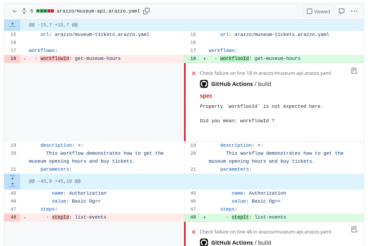
Task: Click text 'Did you mean: workflowId ?'
Action: click(237, 121)
